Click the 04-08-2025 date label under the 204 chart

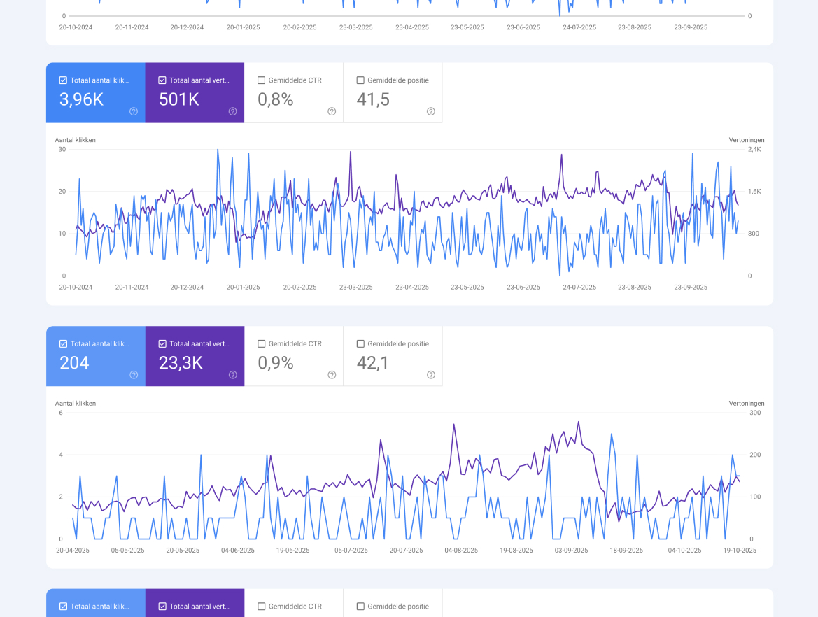point(461,551)
